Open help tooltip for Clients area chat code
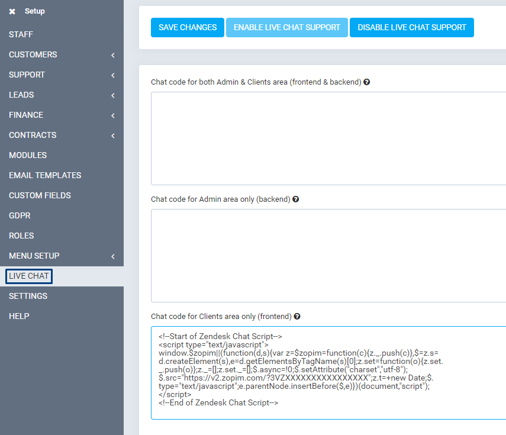Image resolution: width=506 pixels, height=435 pixels. [x=296, y=316]
